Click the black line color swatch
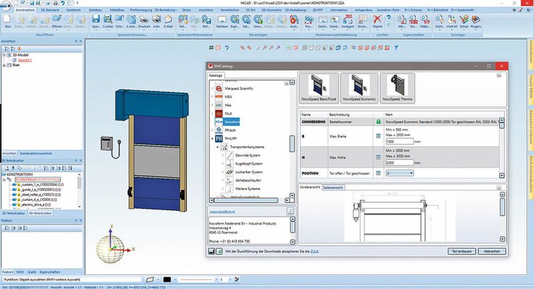 click(167, 280)
